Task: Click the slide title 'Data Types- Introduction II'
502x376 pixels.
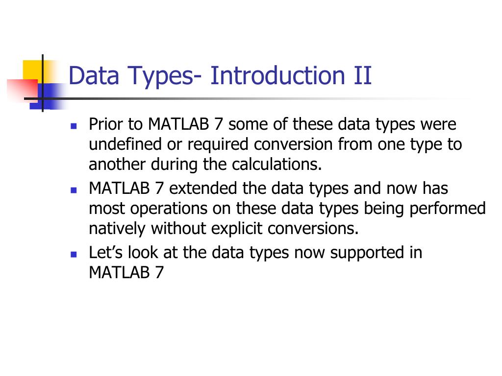Action: coord(220,76)
